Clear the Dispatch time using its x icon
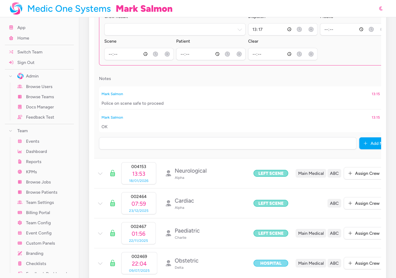The width and height of the screenshot is (396, 278). tap(311, 29)
